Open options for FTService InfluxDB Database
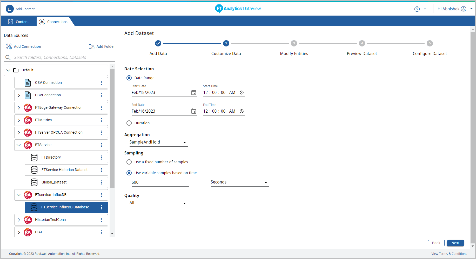The width and height of the screenshot is (476, 259). point(101,207)
